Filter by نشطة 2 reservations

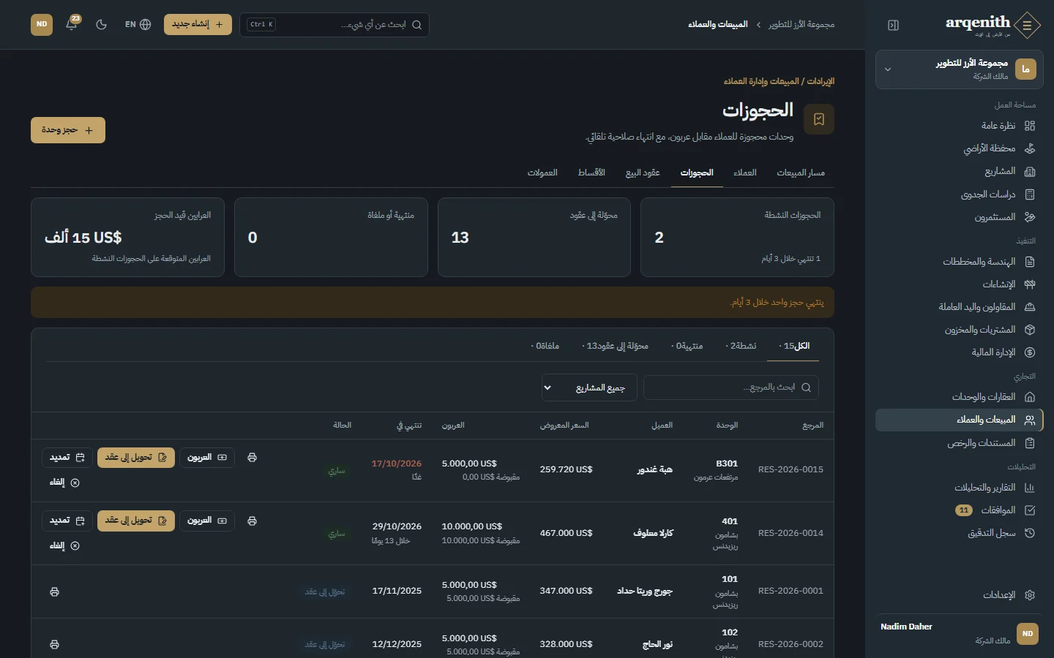pos(741,346)
